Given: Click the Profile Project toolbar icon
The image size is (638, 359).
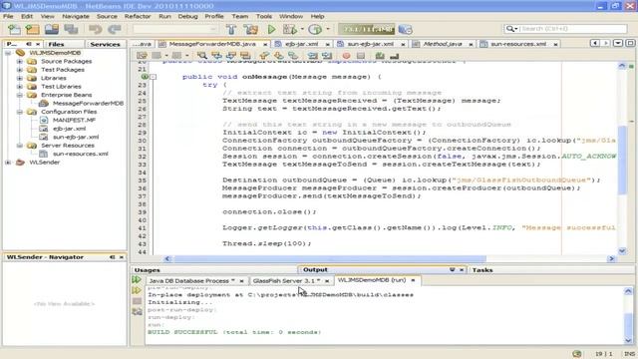Looking at the screenshot, I should click(x=315, y=29).
